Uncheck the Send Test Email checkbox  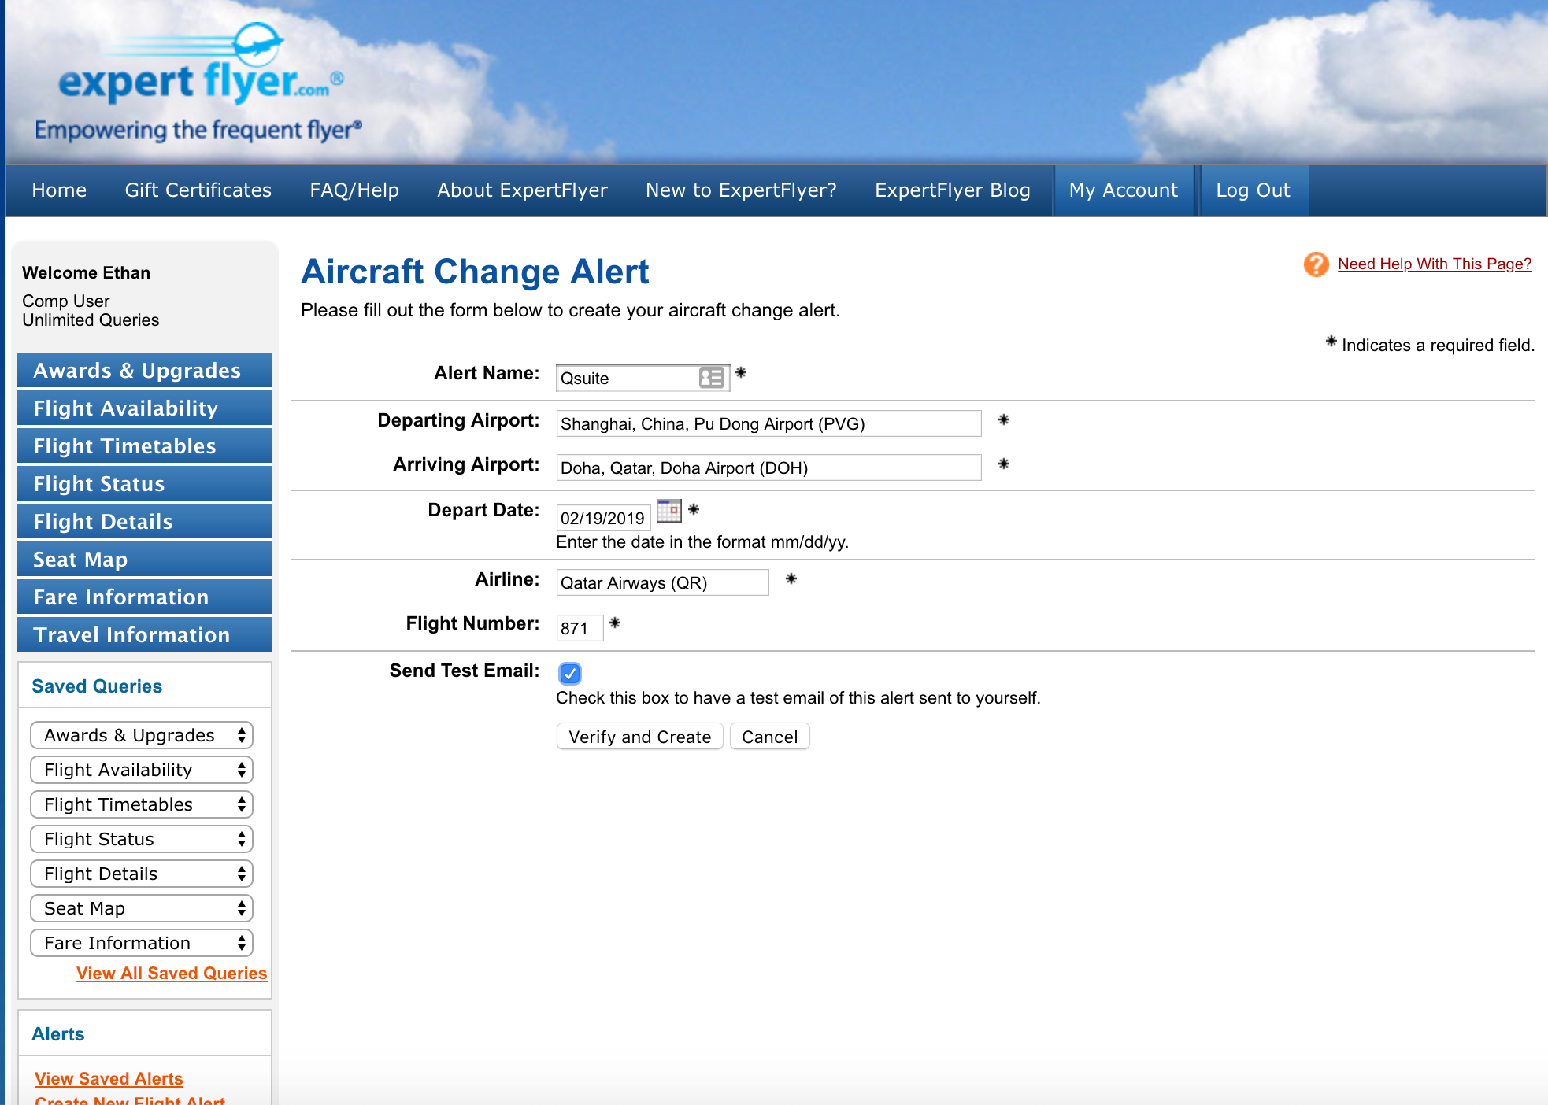(570, 673)
